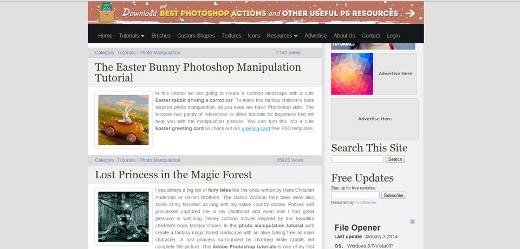520x249 pixels.
Task: Click the banner's right arrow icon
Action: pyautogui.click(x=410, y=13)
